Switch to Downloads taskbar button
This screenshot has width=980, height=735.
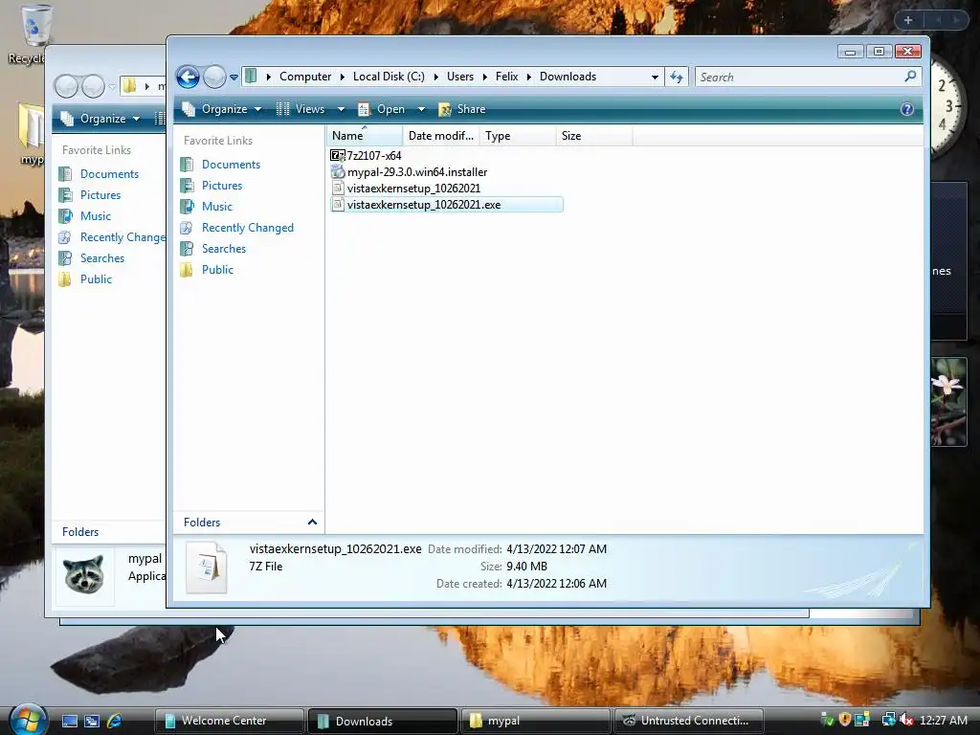click(382, 721)
